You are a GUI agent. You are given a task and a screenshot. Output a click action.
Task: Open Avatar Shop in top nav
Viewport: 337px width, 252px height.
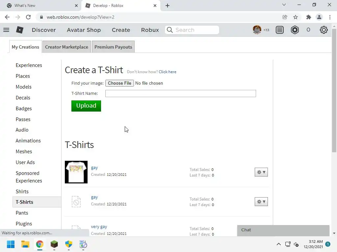[84, 30]
